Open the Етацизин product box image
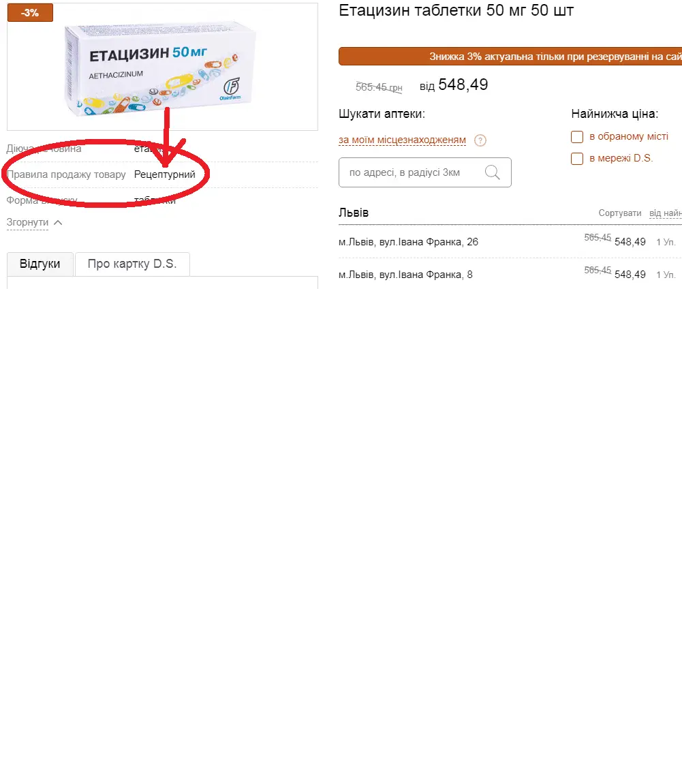The width and height of the screenshot is (682, 768). 160,67
